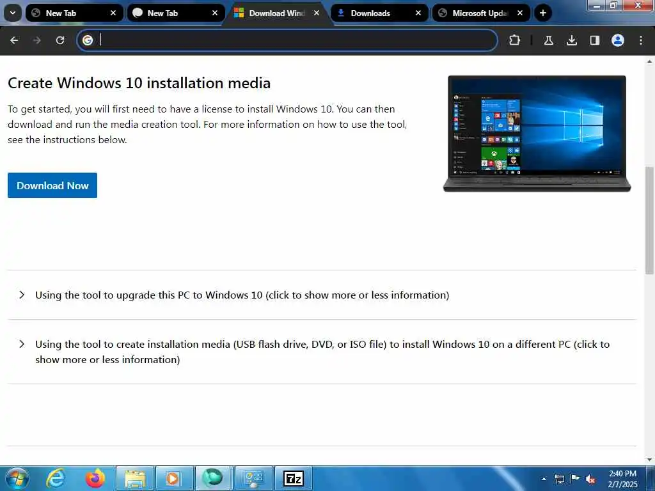
Task: Toggle the side panel icon
Action: [x=594, y=40]
